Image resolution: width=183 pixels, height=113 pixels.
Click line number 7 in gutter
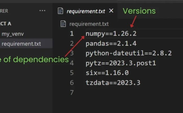pyautogui.click(x=72, y=92)
